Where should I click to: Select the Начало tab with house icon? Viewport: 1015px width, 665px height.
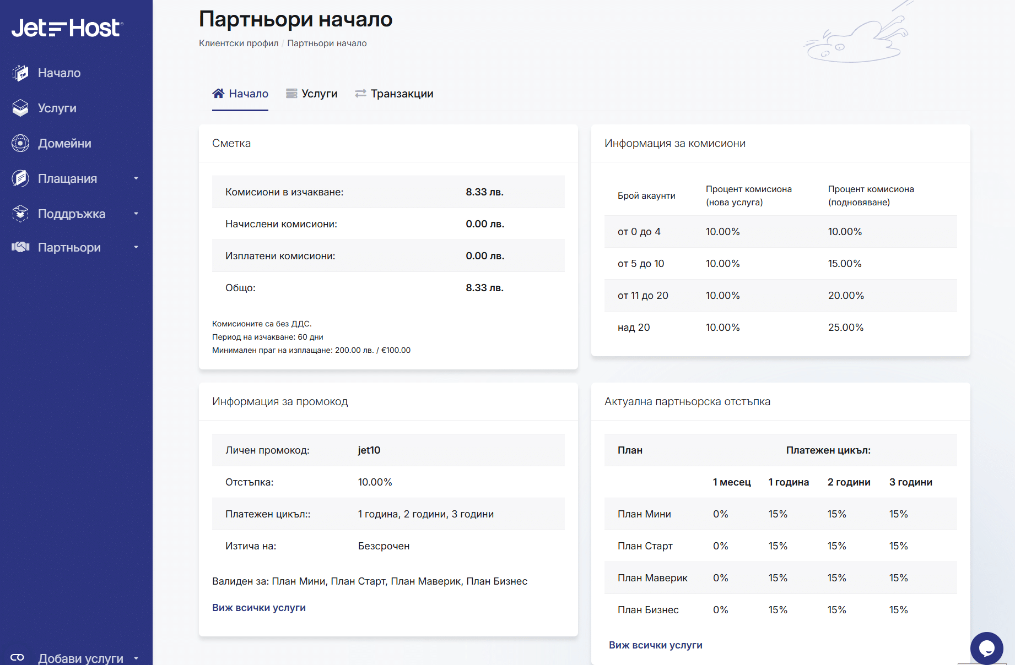(x=240, y=94)
